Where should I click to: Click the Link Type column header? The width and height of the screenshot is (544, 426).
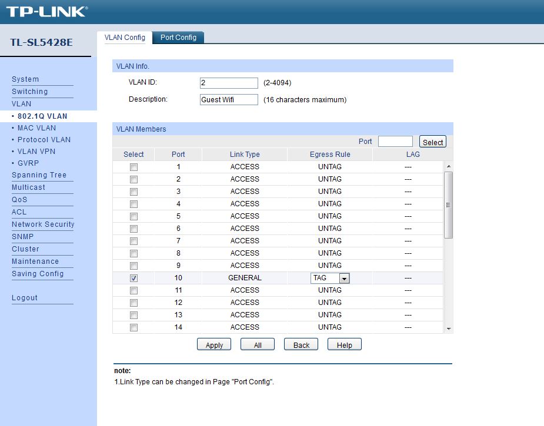point(245,155)
